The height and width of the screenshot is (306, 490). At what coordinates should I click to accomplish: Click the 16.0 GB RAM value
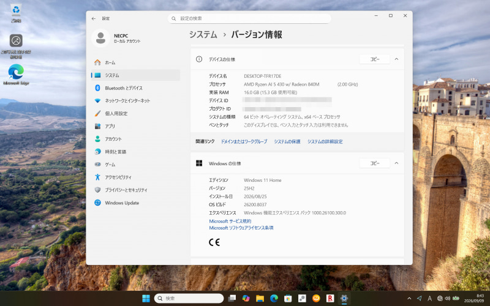coord(270,92)
